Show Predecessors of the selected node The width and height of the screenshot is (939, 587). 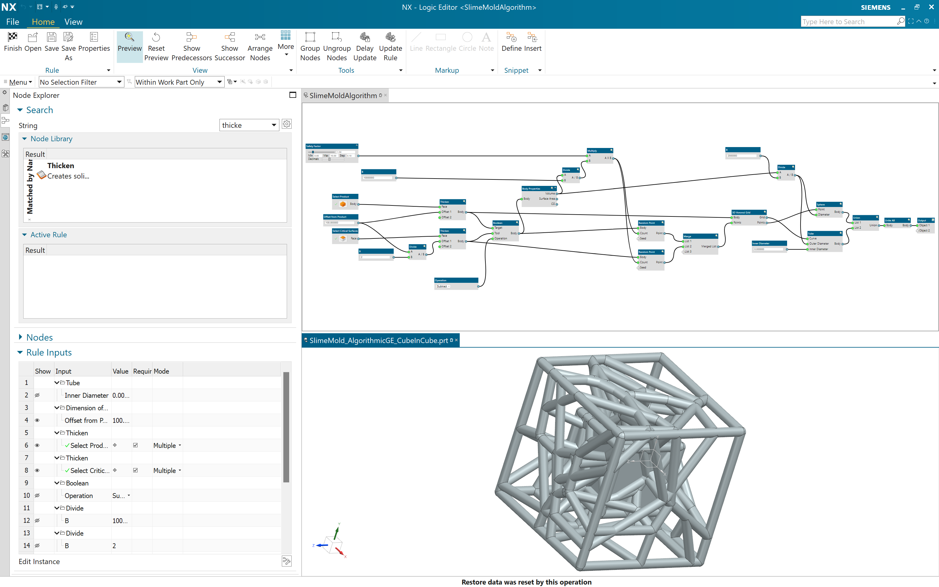tap(191, 37)
